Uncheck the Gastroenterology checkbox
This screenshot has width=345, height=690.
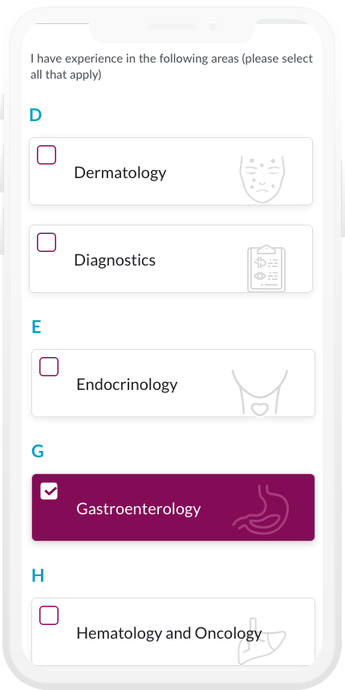point(49,491)
